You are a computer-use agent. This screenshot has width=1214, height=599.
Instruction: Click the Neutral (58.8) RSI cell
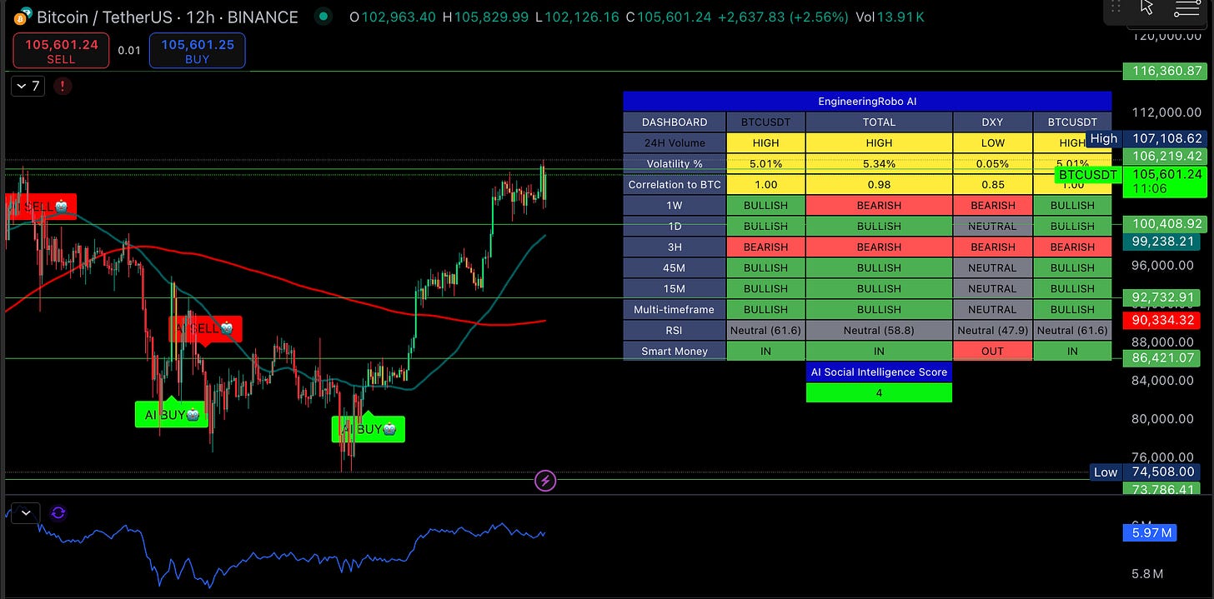click(x=879, y=330)
